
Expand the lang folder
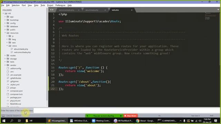click(x=7, y=39)
